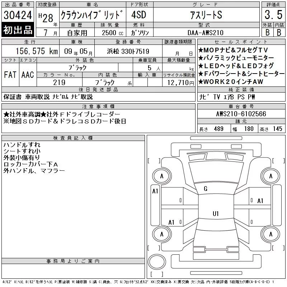Viewport: 287px width, 287px height.
Task: Click the chassis number AWS210-6102566
Action: pos(241,114)
